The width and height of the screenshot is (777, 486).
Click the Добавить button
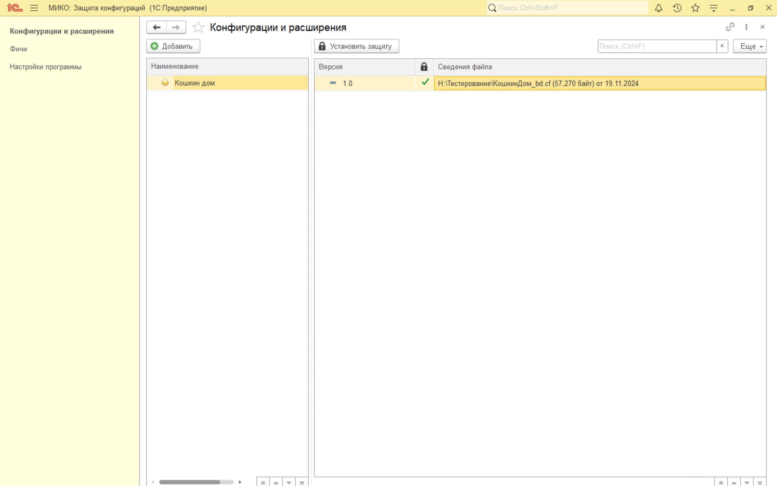(173, 46)
